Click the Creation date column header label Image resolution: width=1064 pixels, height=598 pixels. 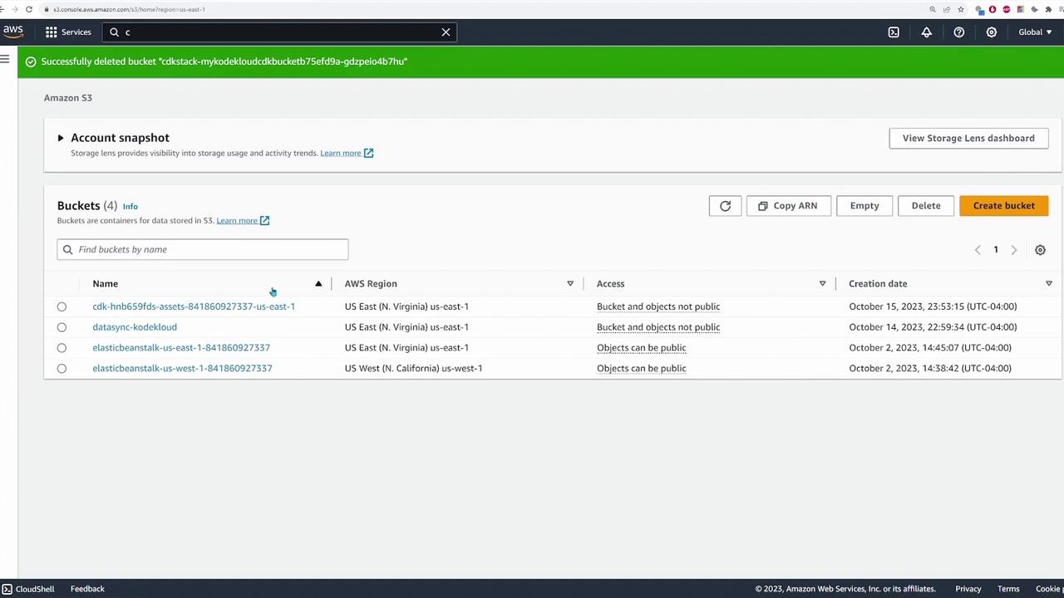(x=878, y=284)
